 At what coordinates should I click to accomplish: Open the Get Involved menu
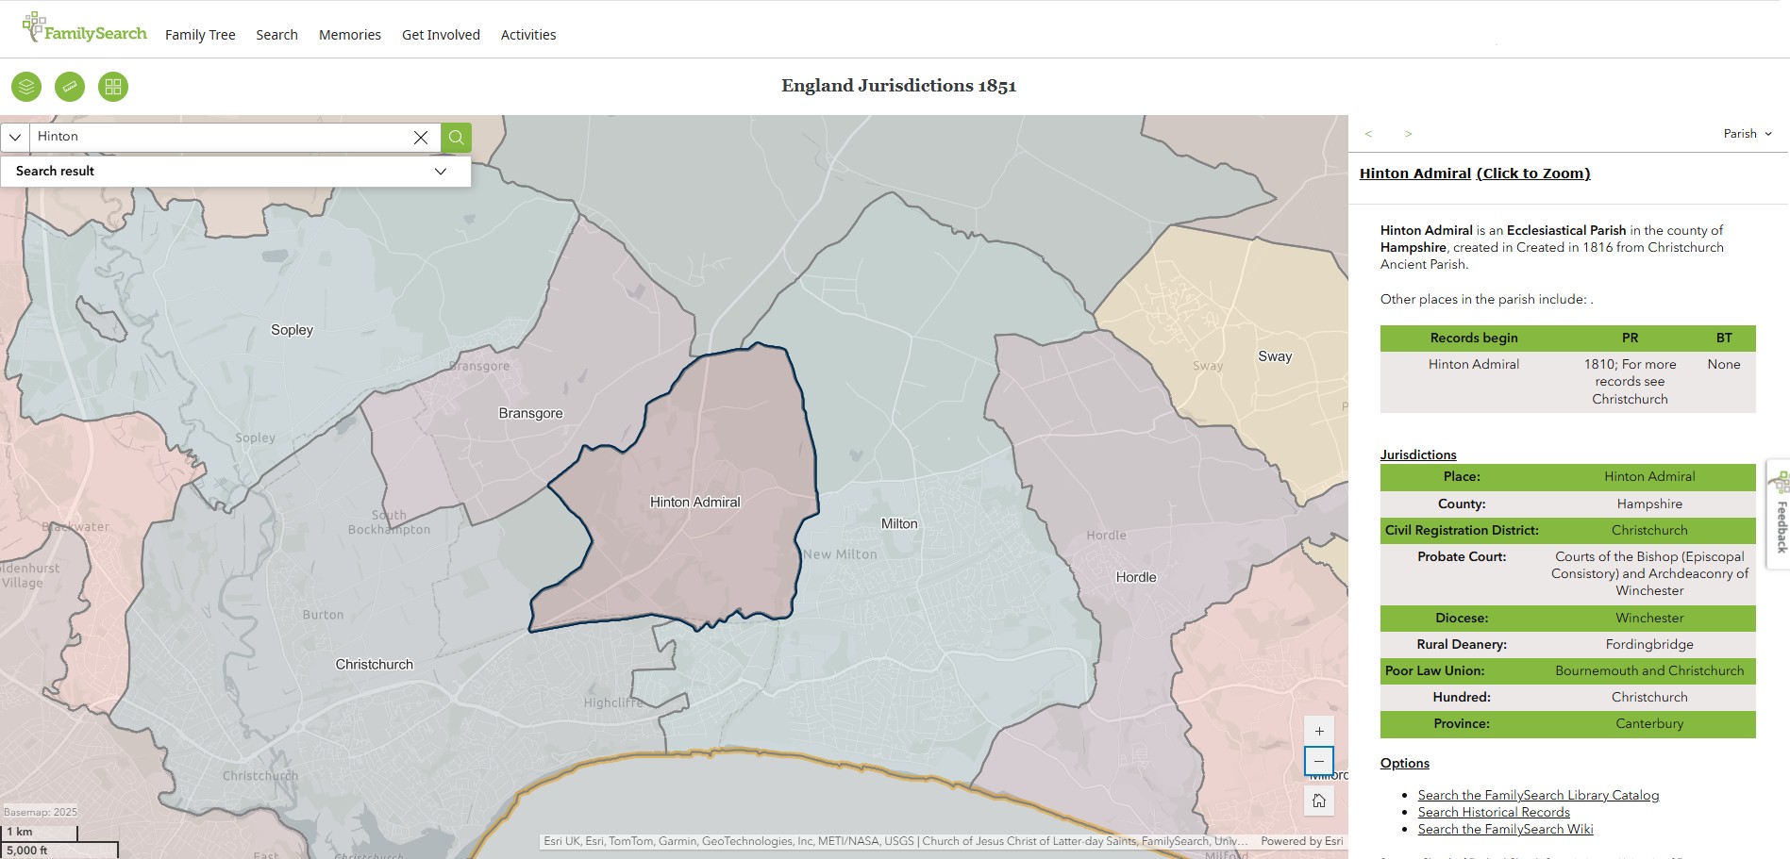pyautogui.click(x=441, y=35)
